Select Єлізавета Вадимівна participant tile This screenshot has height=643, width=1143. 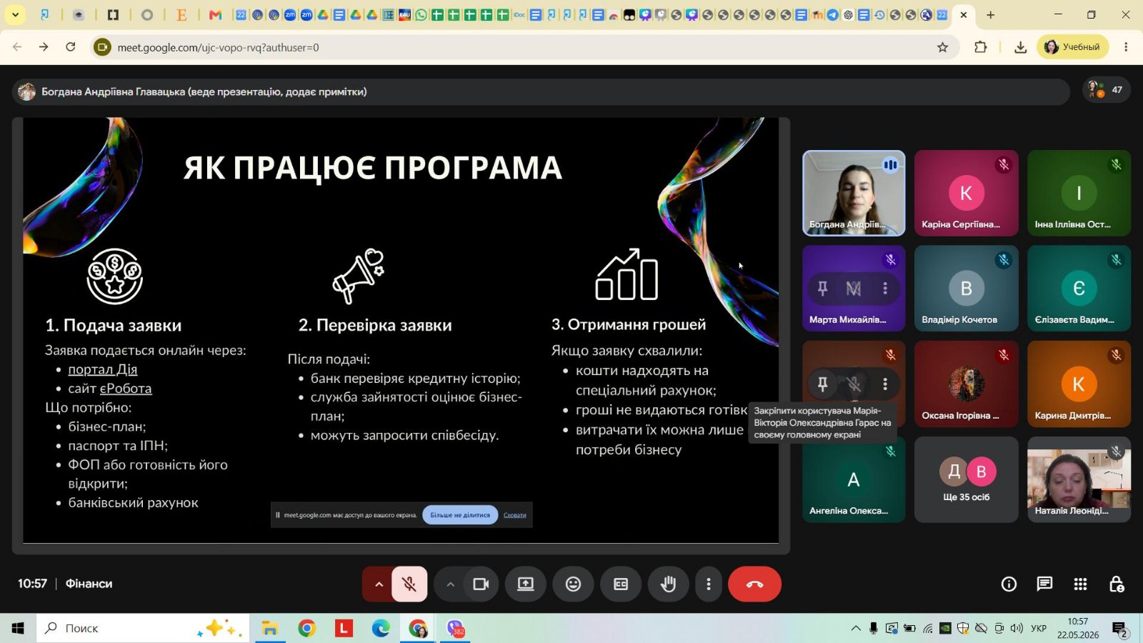click(1079, 289)
